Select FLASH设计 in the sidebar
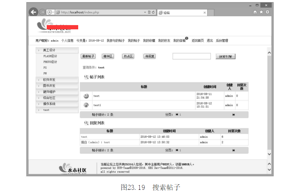The width and height of the screenshot is (305, 193). pos(50,56)
